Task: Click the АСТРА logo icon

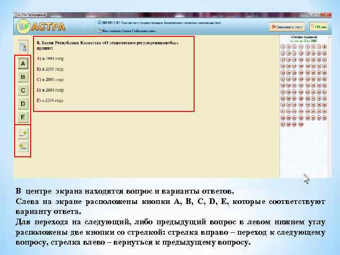Action: [x=24, y=26]
